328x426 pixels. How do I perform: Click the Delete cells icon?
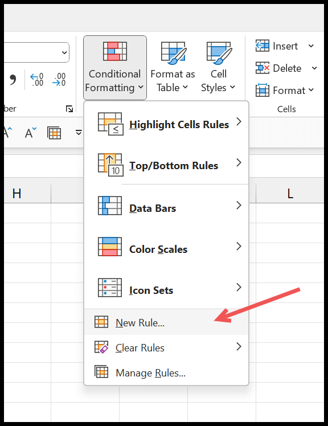(263, 68)
